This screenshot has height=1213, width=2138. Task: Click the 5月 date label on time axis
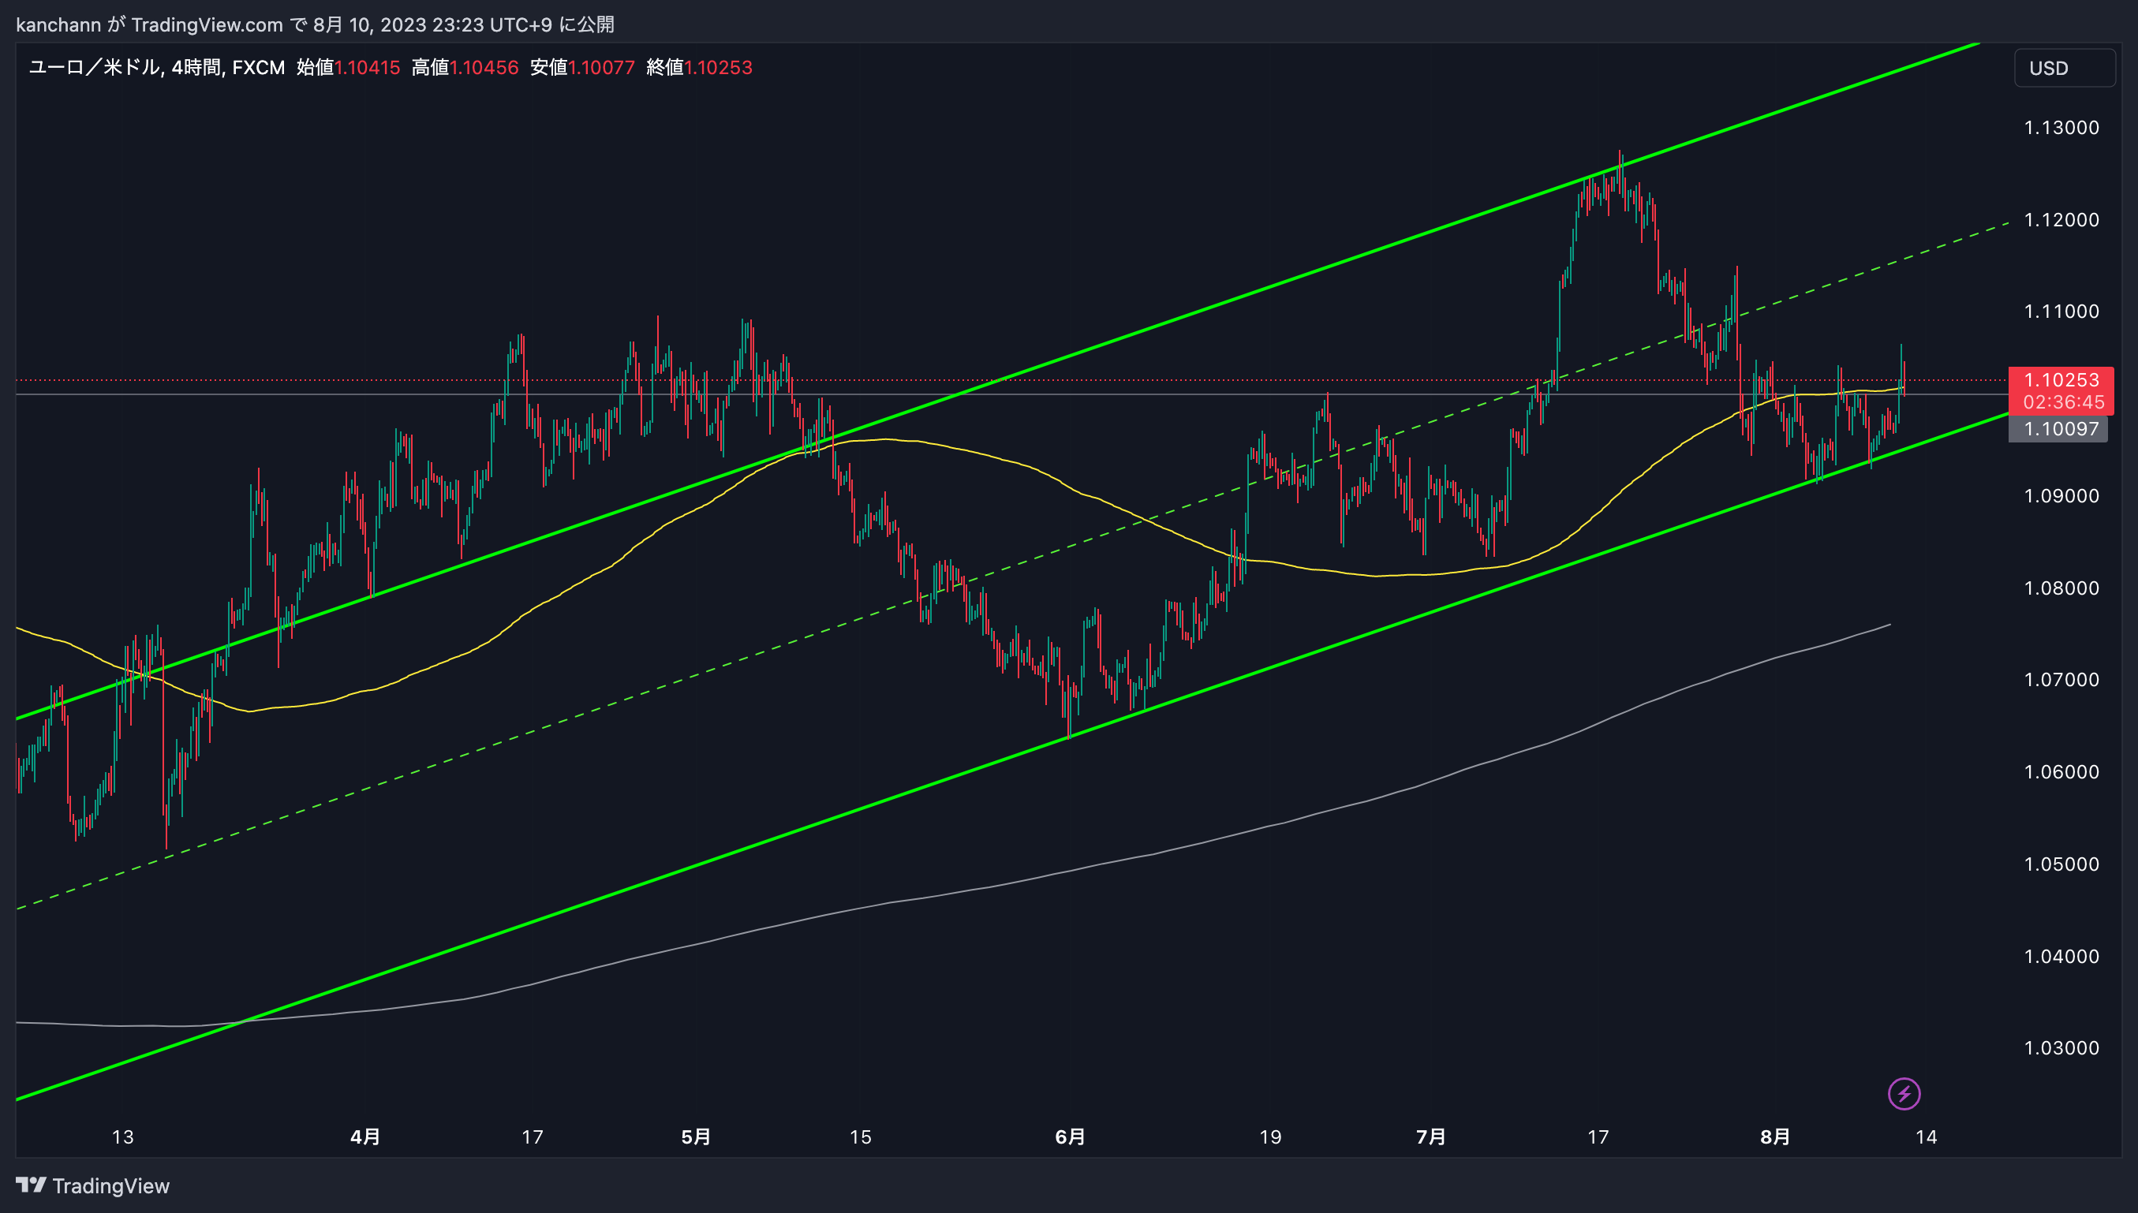tap(696, 1137)
